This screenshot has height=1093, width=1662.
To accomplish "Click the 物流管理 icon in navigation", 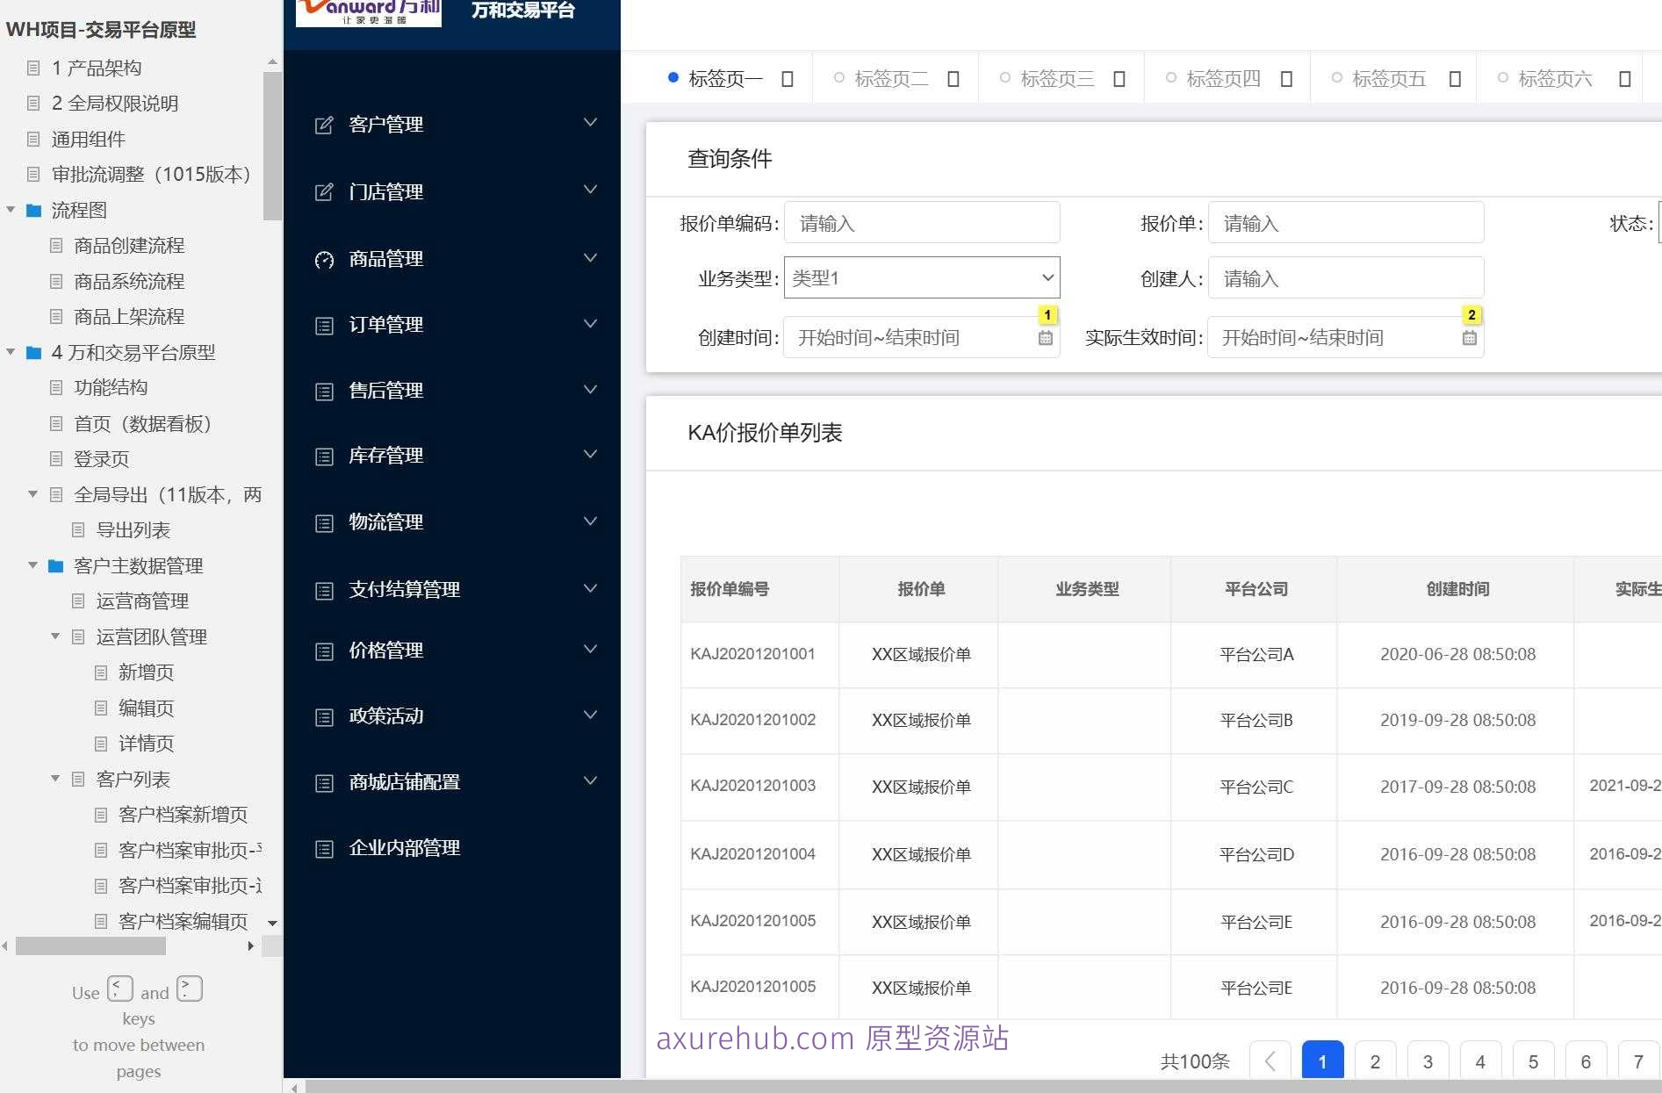I will [323, 521].
